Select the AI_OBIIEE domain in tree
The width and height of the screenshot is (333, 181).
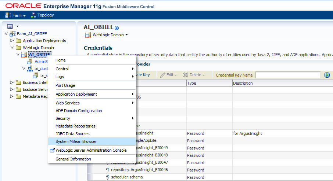[x=40, y=54]
